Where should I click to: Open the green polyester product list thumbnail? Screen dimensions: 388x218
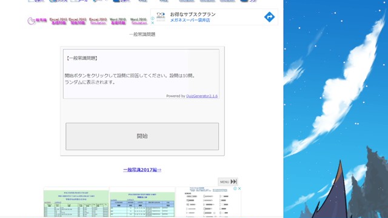tap(76, 202)
